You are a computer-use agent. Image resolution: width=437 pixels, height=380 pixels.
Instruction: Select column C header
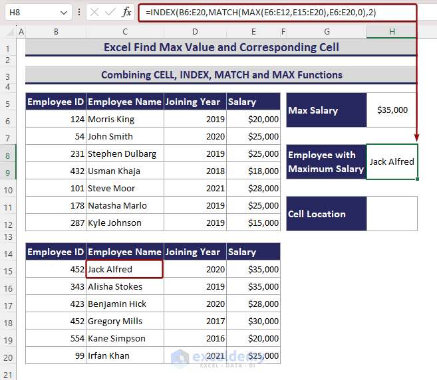coord(124,31)
